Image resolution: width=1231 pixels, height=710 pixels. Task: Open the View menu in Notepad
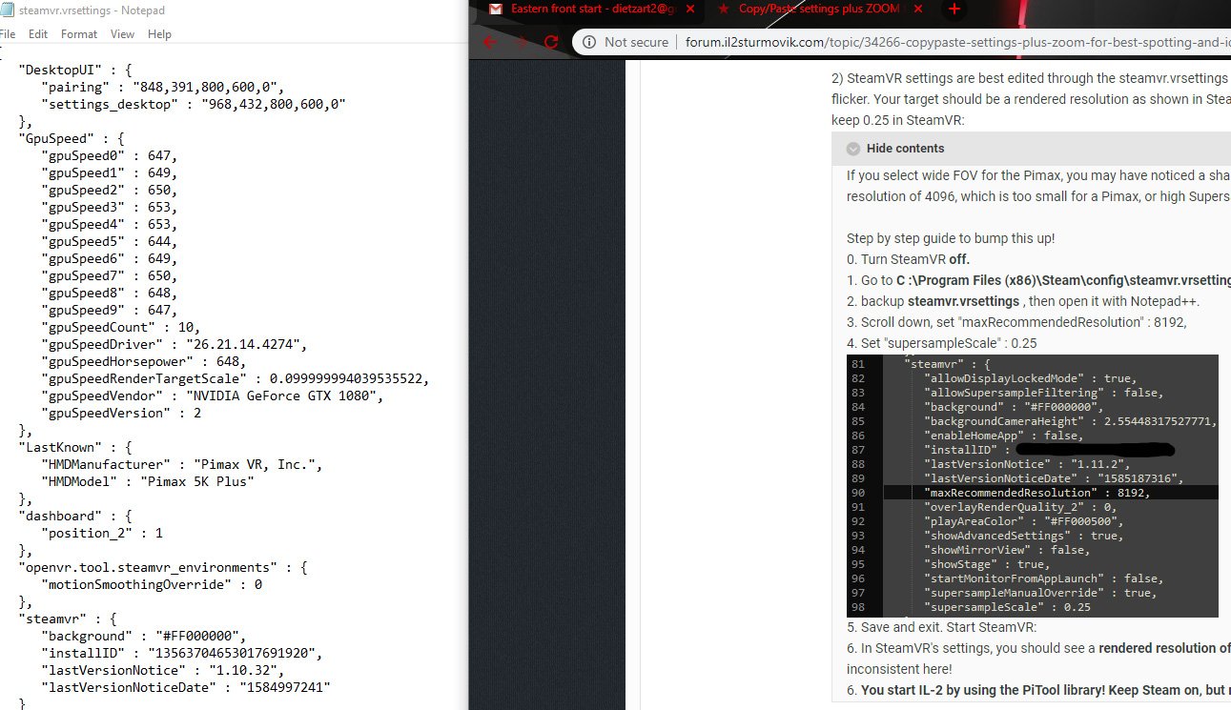click(x=122, y=34)
